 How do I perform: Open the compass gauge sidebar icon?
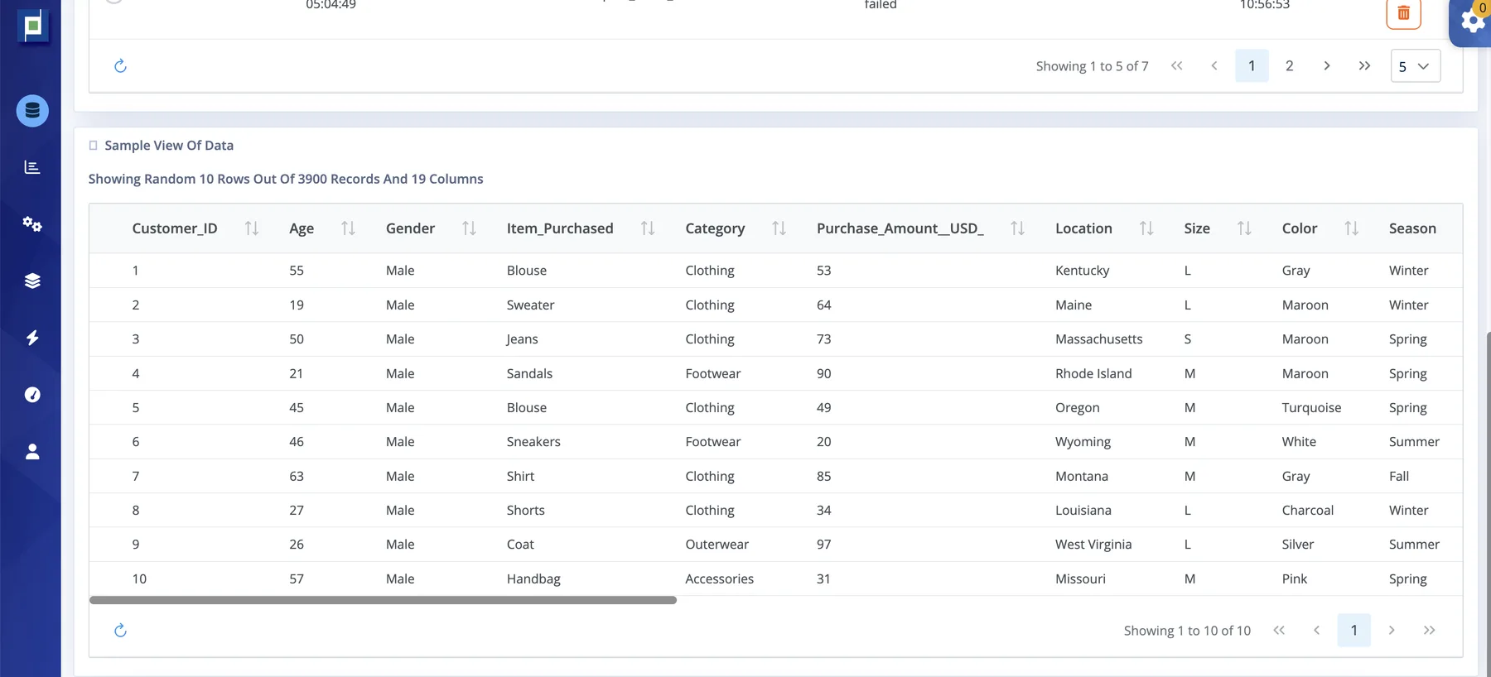click(x=32, y=395)
